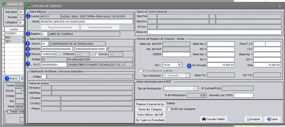The image size is (285, 127).
Task: Click the Cancelar Documento button
Action: tap(100, 28)
